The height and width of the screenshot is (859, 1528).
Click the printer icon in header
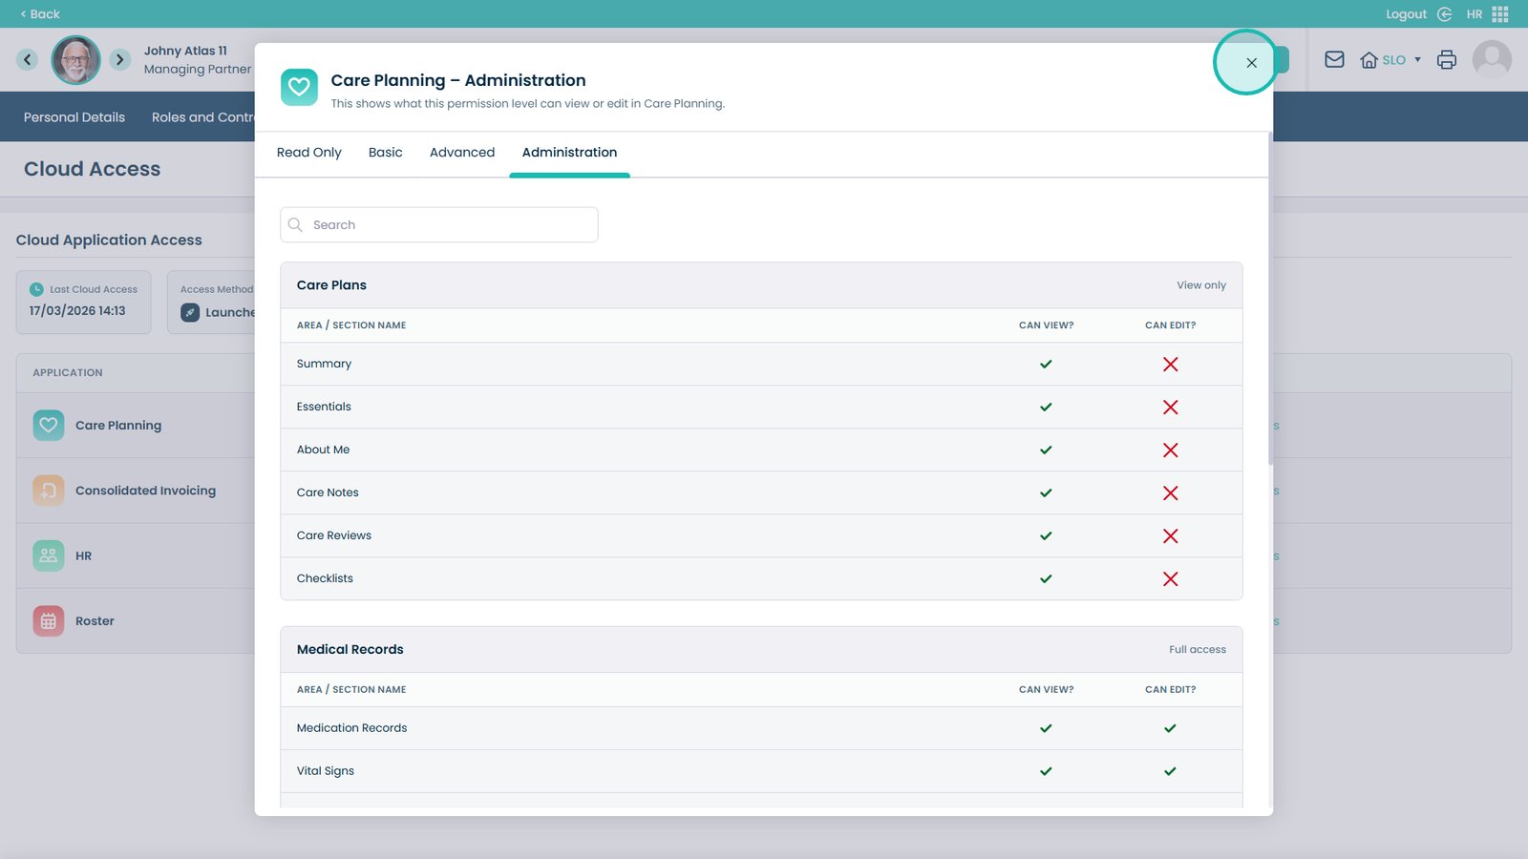coord(1447,60)
